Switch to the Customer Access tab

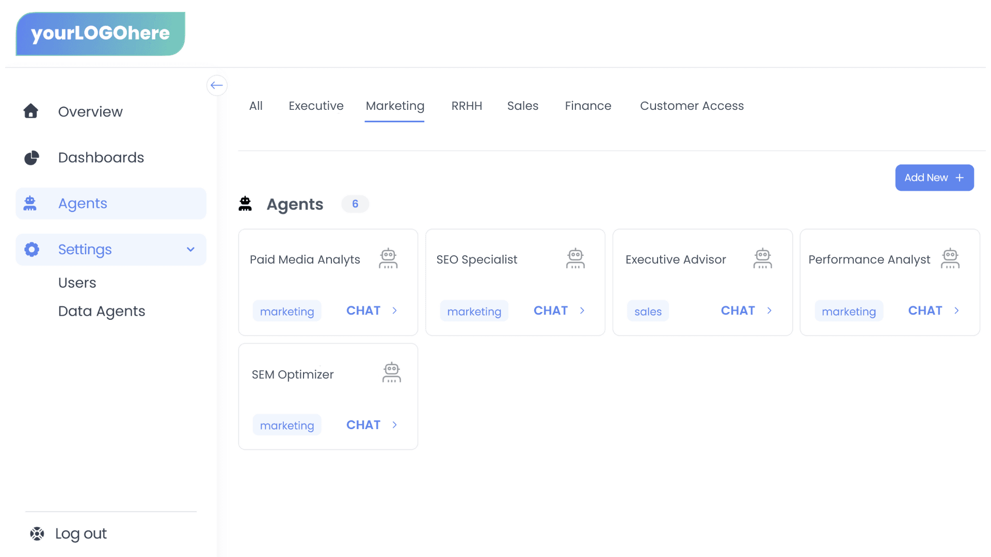pos(692,106)
